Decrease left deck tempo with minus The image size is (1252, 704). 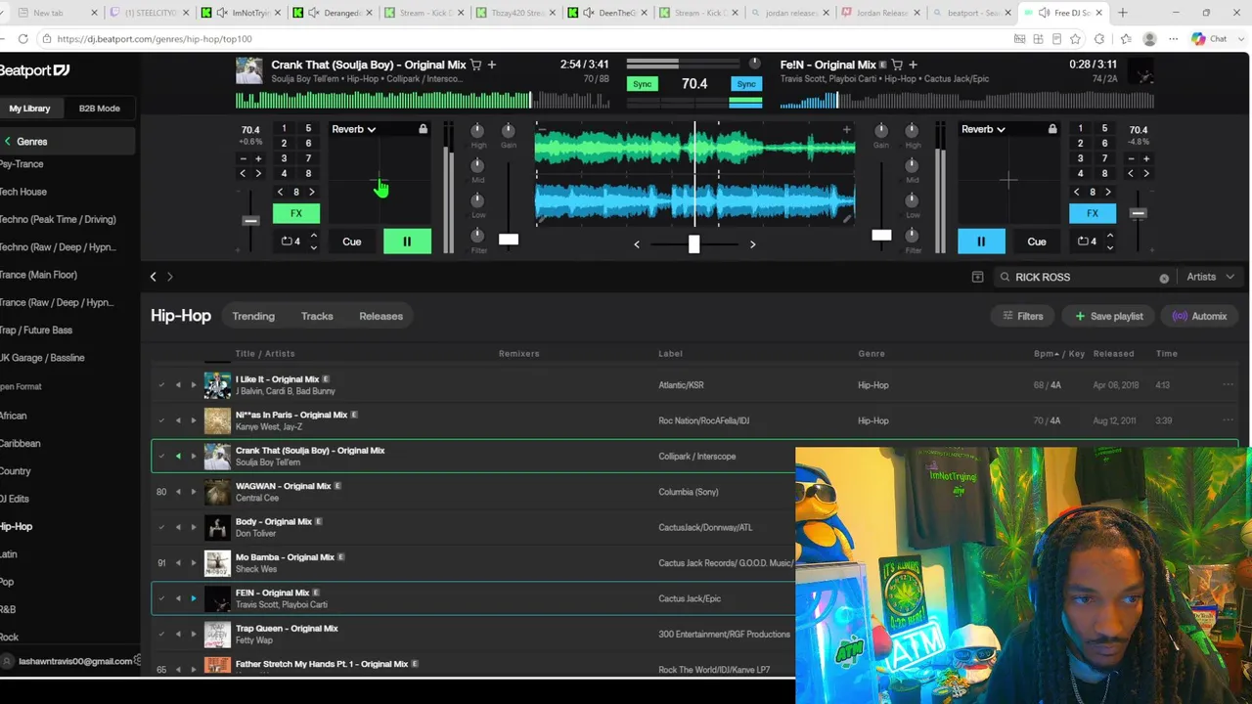(244, 158)
